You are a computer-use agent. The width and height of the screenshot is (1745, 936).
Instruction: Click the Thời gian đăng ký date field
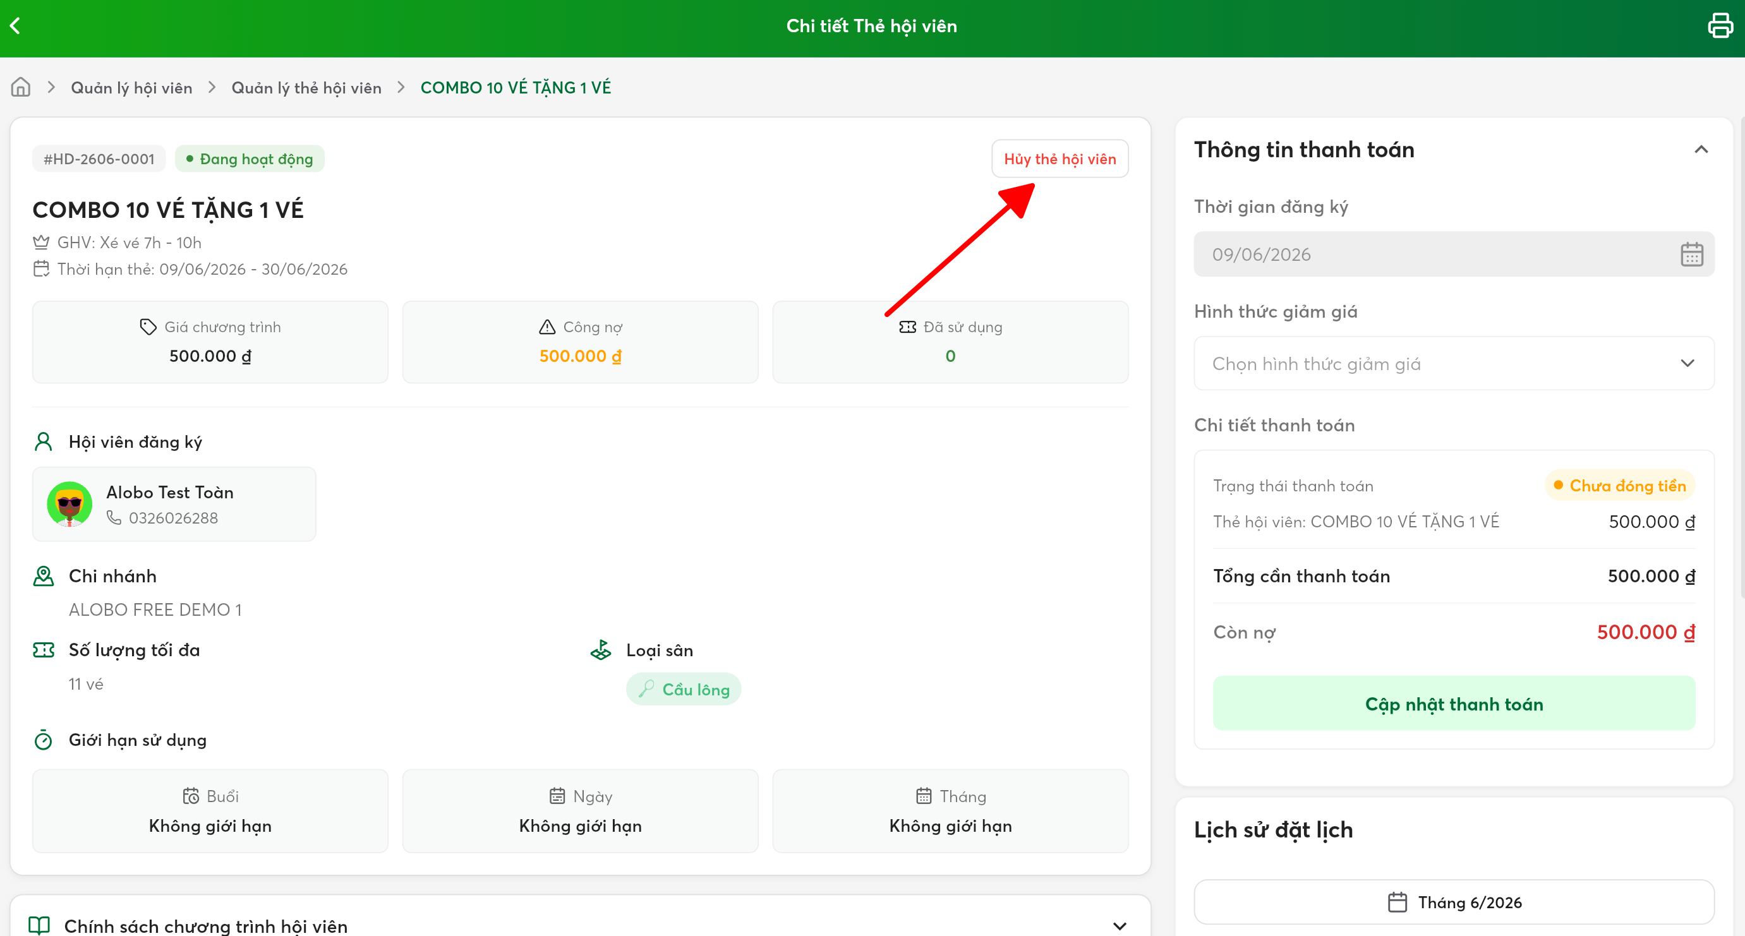coord(1454,255)
